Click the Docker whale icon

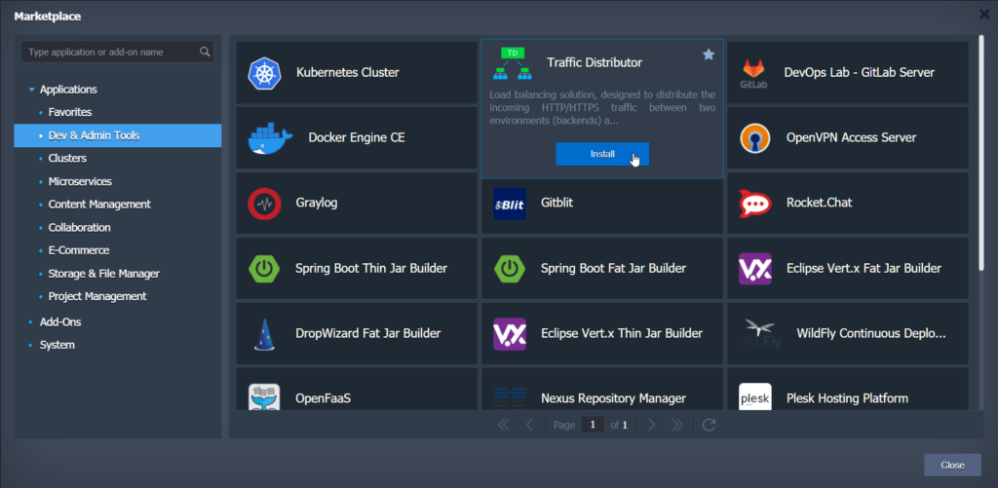click(x=271, y=138)
